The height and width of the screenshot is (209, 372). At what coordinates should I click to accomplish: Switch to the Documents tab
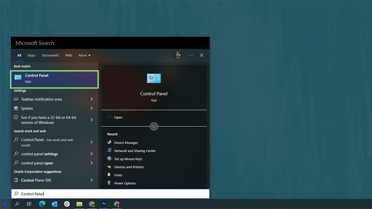50,55
